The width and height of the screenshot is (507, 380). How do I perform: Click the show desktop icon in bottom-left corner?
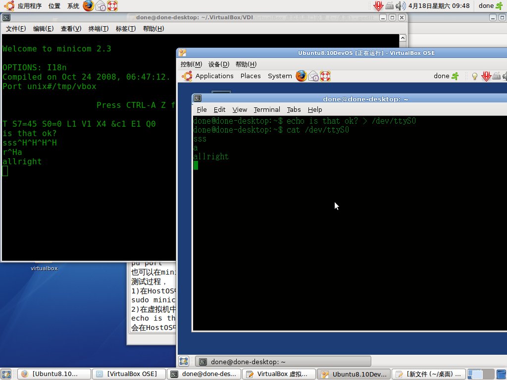click(x=6, y=374)
